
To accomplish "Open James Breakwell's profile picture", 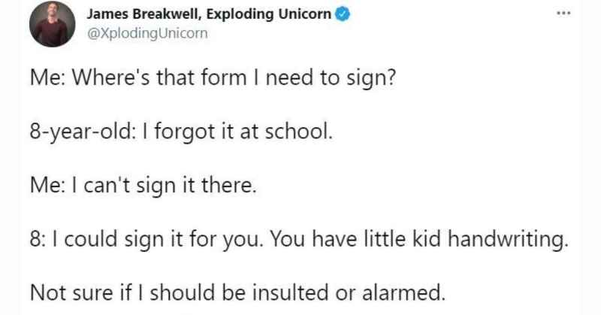I will point(52,24).
